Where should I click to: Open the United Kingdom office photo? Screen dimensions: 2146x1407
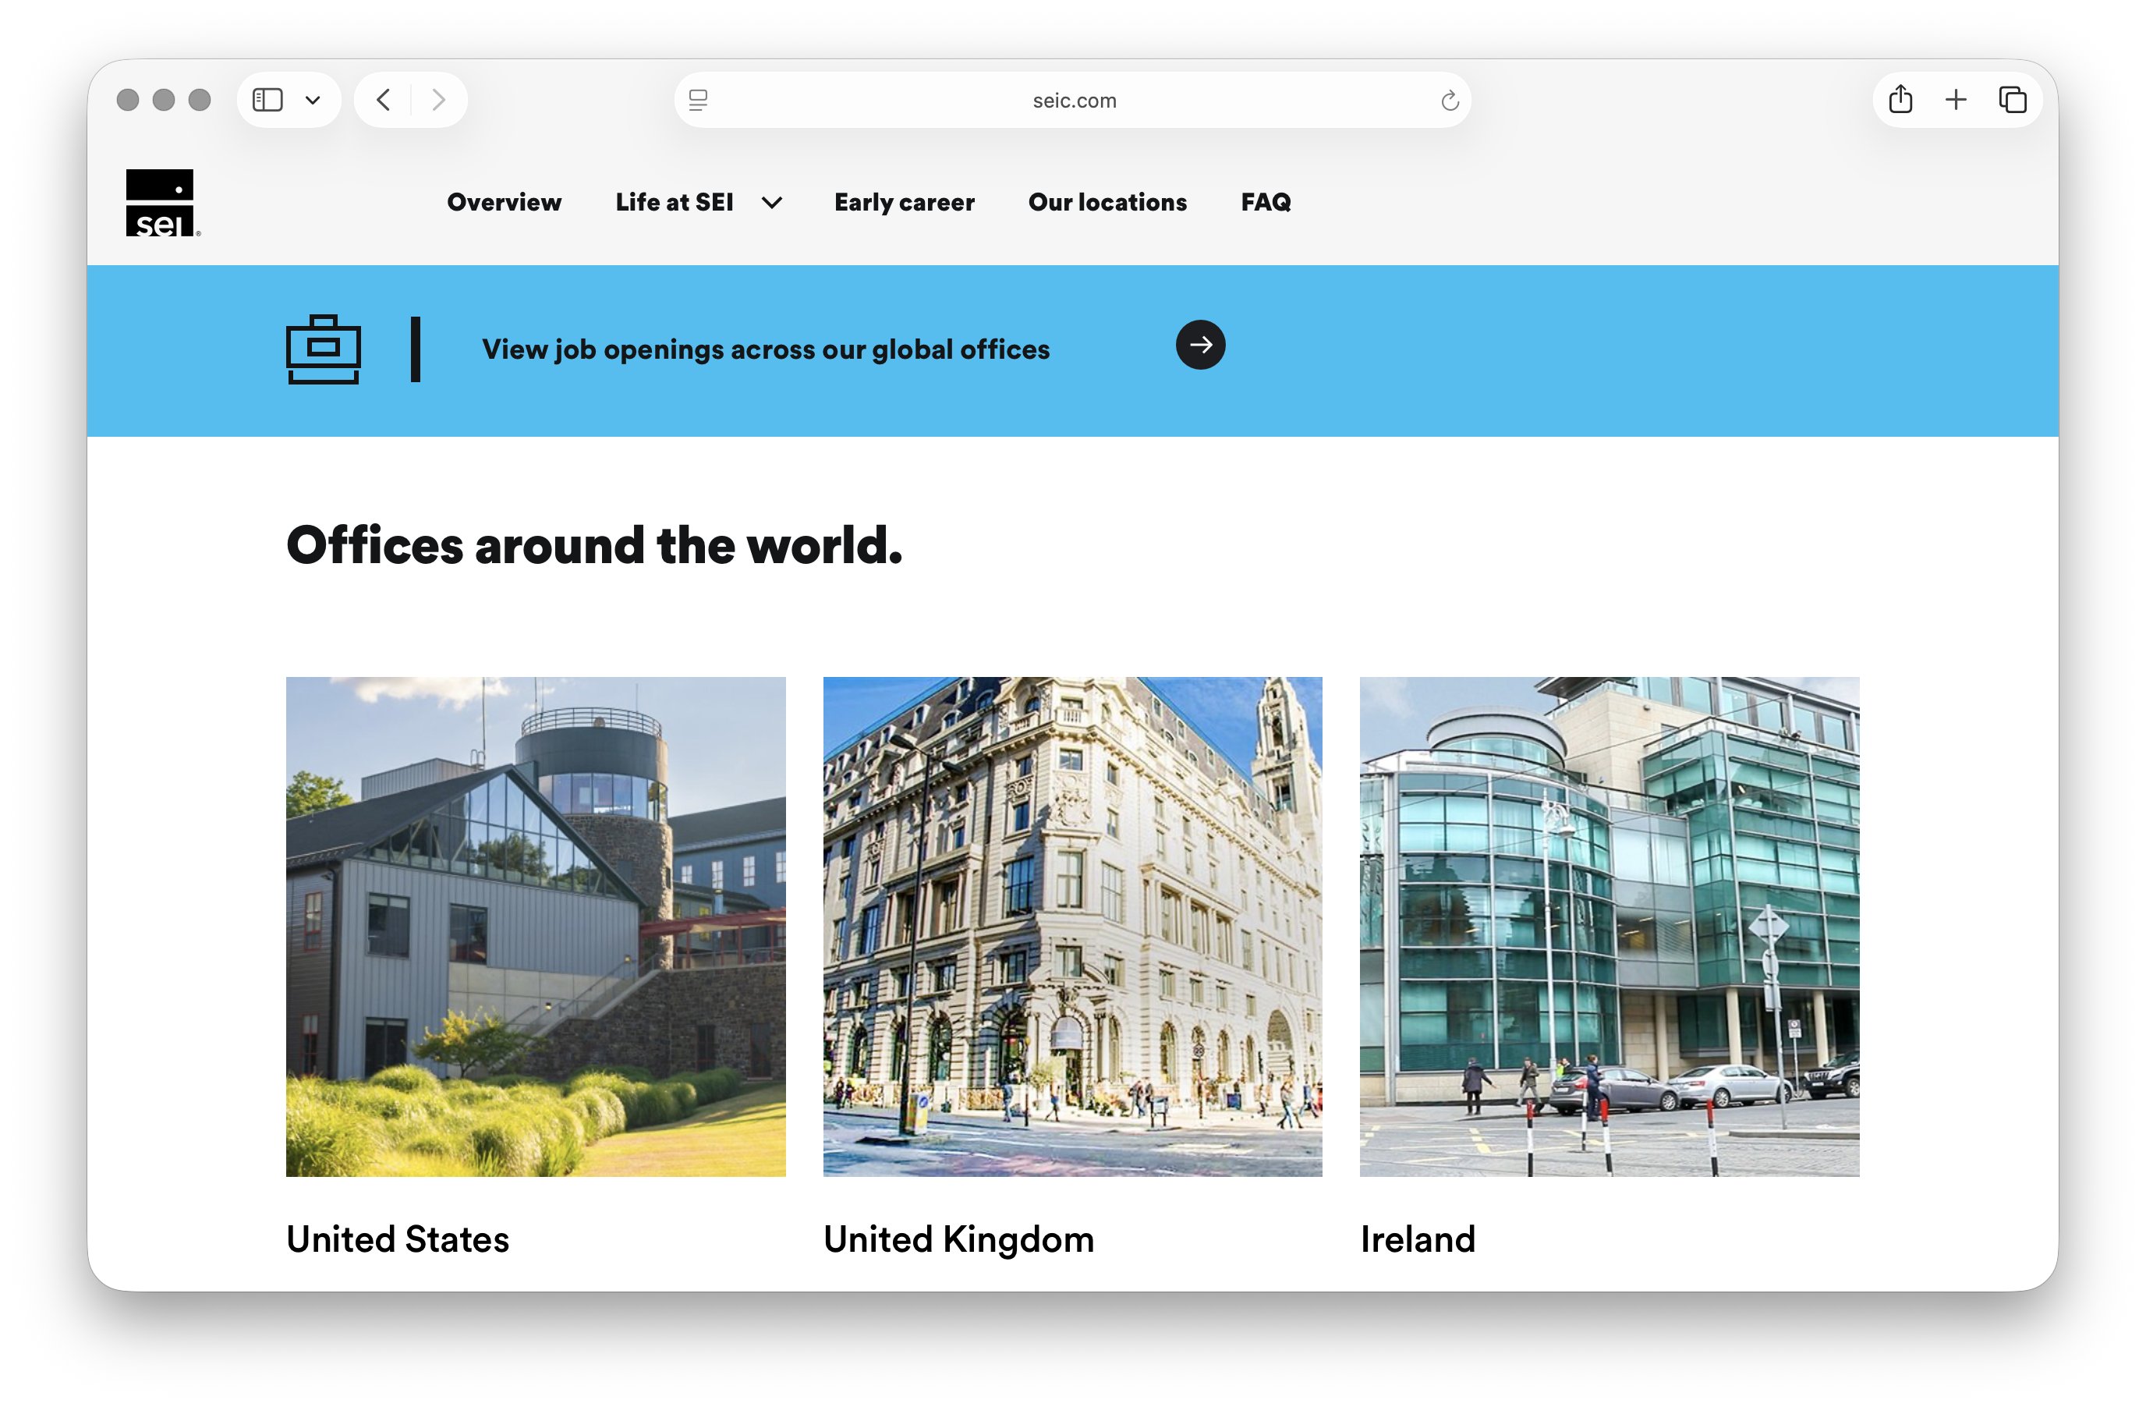[x=1072, y=927]
